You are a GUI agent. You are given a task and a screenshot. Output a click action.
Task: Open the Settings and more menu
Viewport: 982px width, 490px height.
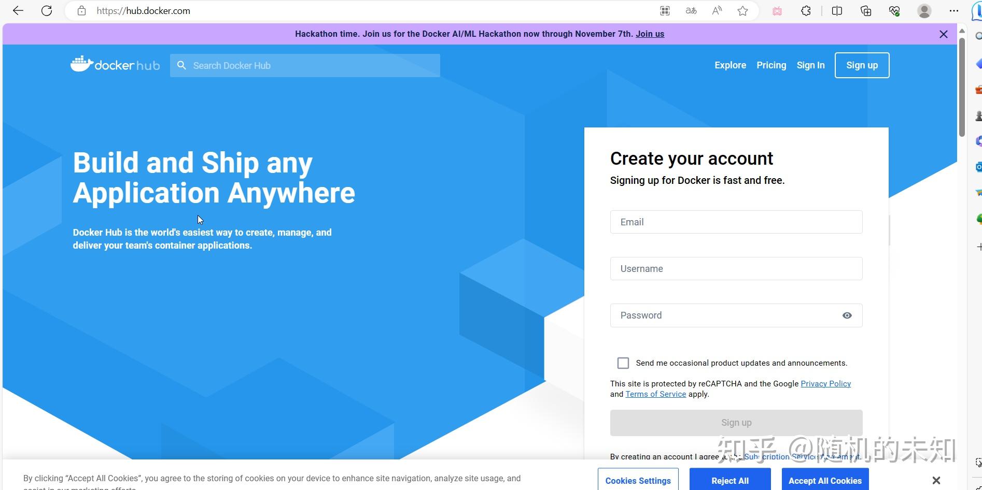click(x=954, y=10)
